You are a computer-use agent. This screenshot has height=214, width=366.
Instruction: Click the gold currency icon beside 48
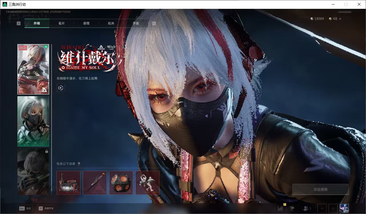pyautogui.click(x=330, y=19)
